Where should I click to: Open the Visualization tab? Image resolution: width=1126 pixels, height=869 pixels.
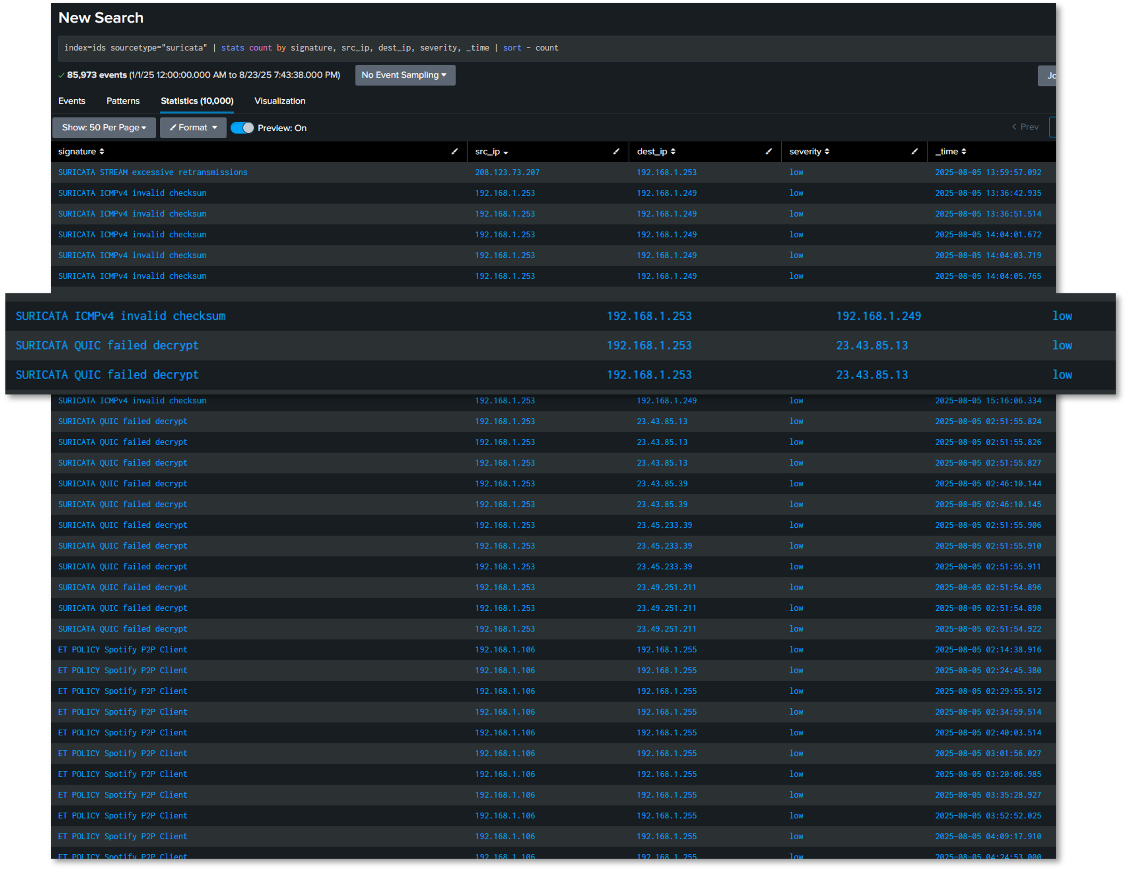pyautogui.click(x=279, y=101)
